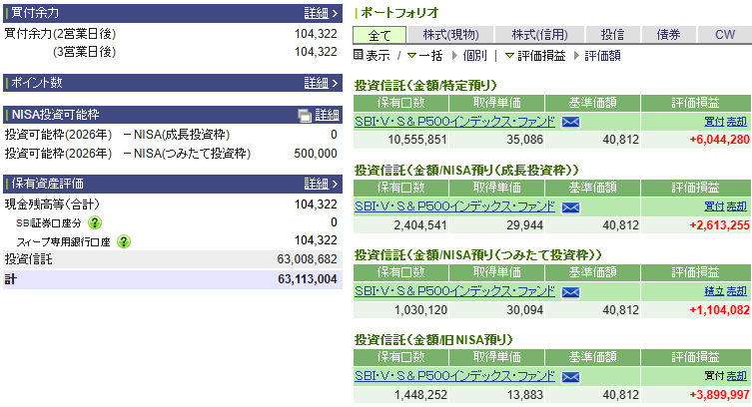Image resolution: width=752 pixels, height=407 pixels.
Task: Open the mail icon beside the 特定預り fund
Action: [570, 122]
